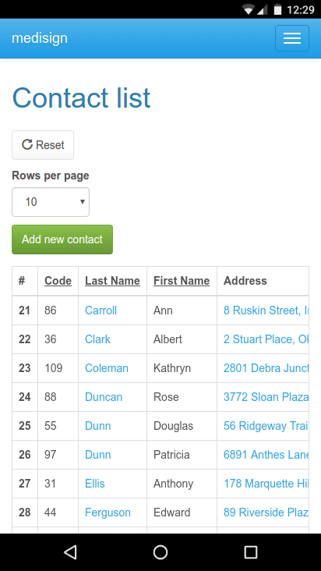Open contact Ellis

[x=94, y=484]
